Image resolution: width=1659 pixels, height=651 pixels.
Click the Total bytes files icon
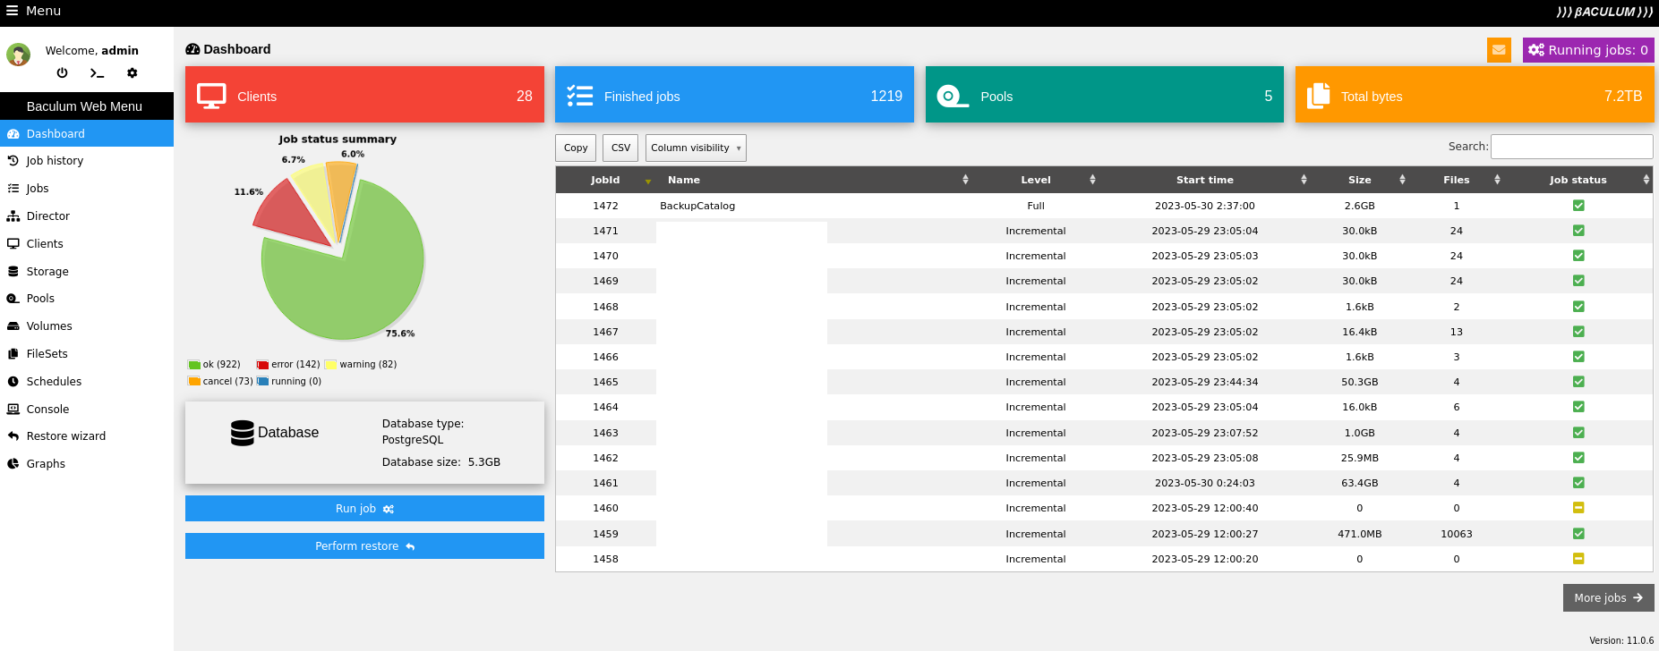coord(1318,96)
